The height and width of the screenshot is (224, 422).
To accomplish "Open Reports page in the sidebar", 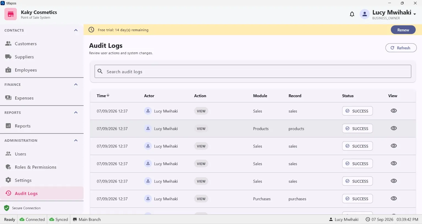I will (42, 126).
